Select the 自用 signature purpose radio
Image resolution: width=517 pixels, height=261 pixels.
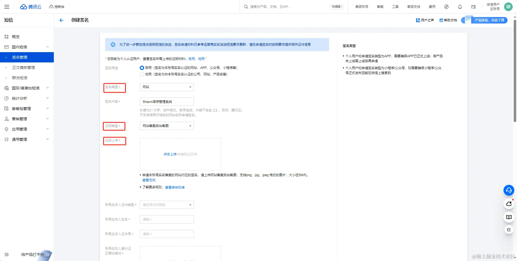[x=142, y=68]
